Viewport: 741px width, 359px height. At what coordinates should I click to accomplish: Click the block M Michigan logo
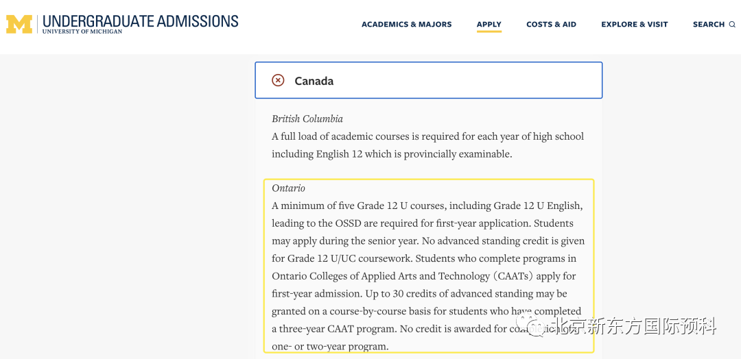(x=19, y=25)
